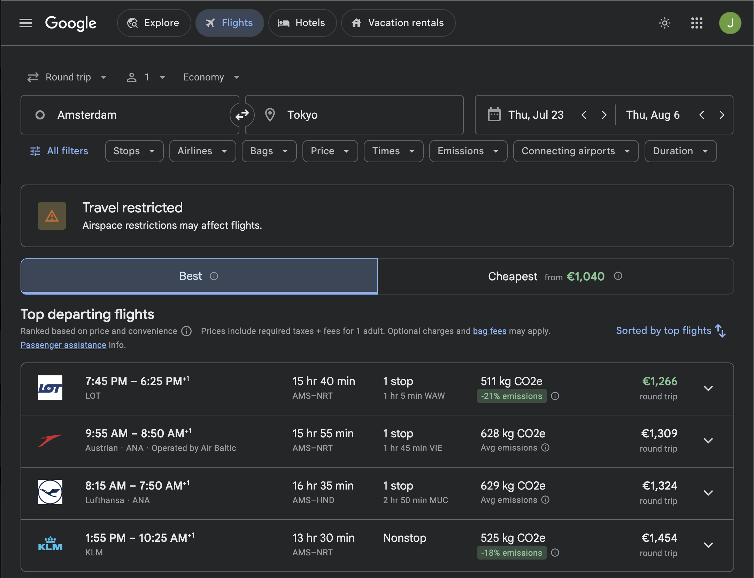Expand the KLM nonstop flight details
The image size is (754, 578).
(x=708, y=545)
